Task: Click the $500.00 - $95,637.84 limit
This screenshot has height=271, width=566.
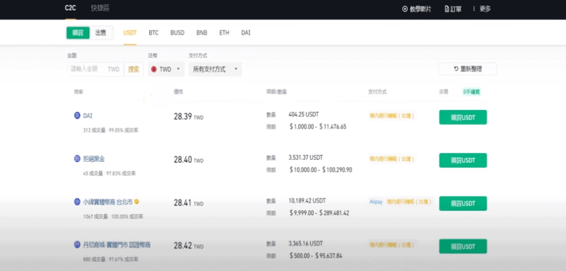Action: [316, 256]
